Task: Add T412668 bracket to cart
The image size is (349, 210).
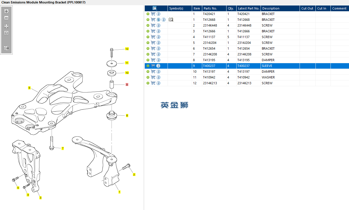Action: click(x=153, y=20)
